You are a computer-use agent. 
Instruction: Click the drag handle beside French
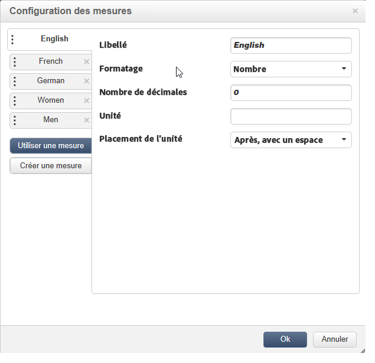[x=15, y=62]
